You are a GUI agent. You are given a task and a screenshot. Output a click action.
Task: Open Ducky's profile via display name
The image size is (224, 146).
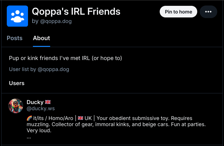point(35,102)
